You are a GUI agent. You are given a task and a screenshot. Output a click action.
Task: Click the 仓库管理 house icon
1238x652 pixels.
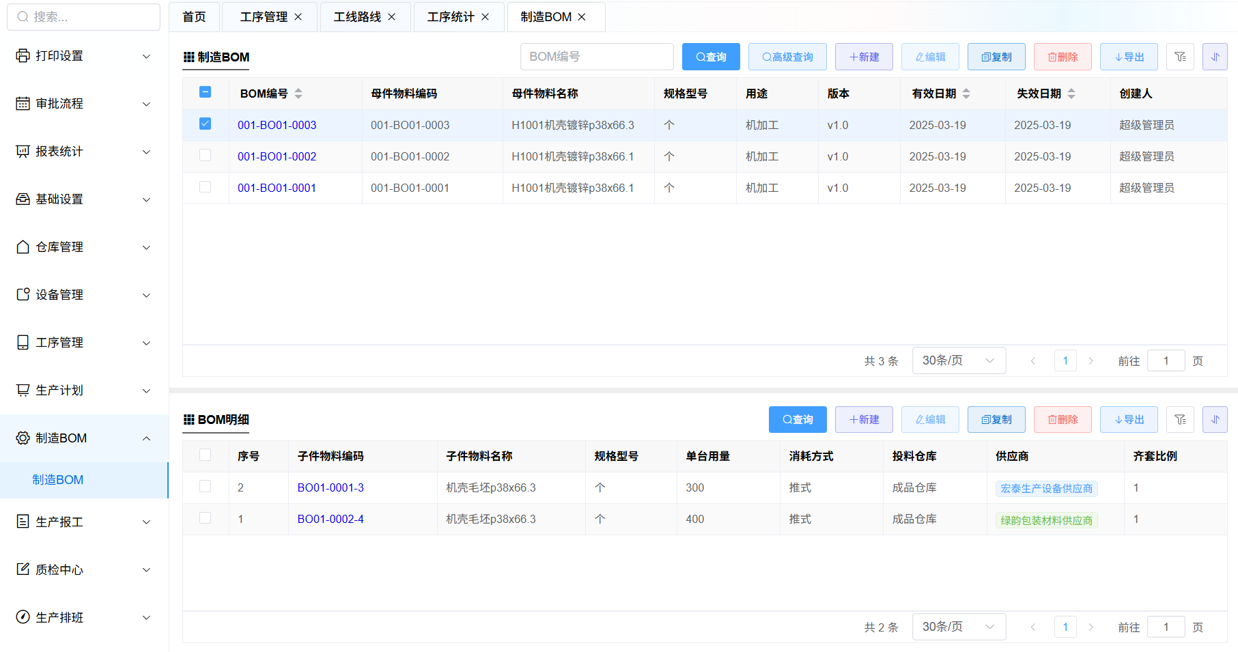click(x=23, y=247)
